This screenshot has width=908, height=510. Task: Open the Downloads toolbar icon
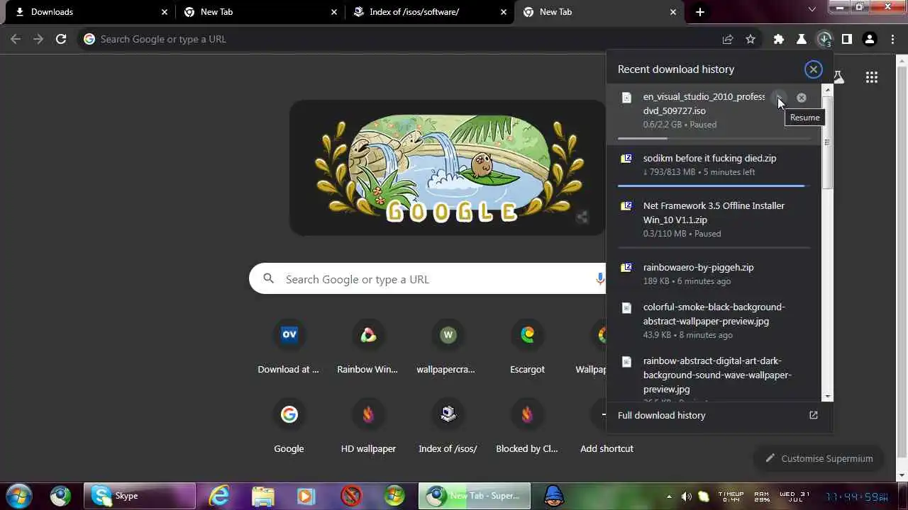click(824, 39)
